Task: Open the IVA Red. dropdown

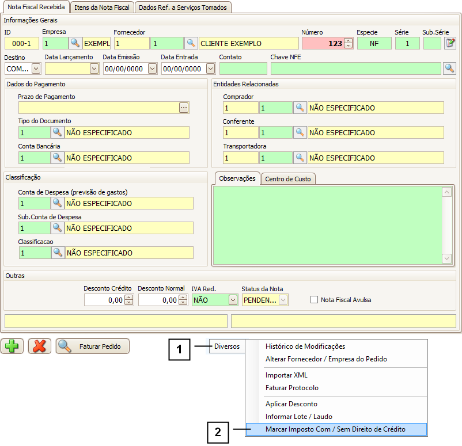Action: (x=232, y=300)
